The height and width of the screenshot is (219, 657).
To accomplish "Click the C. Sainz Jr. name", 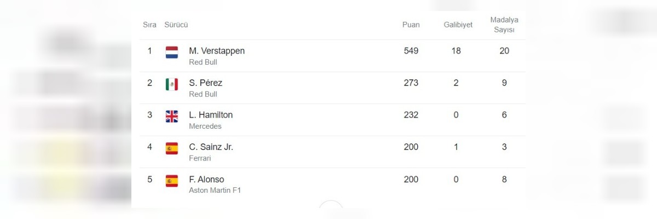I will click(x=211, y=147).
